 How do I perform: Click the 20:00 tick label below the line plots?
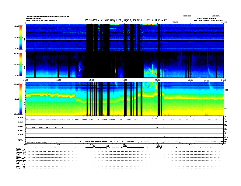click(190, 145)
